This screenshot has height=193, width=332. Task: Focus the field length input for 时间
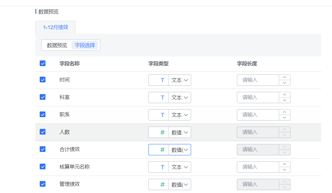pyautogui.click(x=258, y=80)
